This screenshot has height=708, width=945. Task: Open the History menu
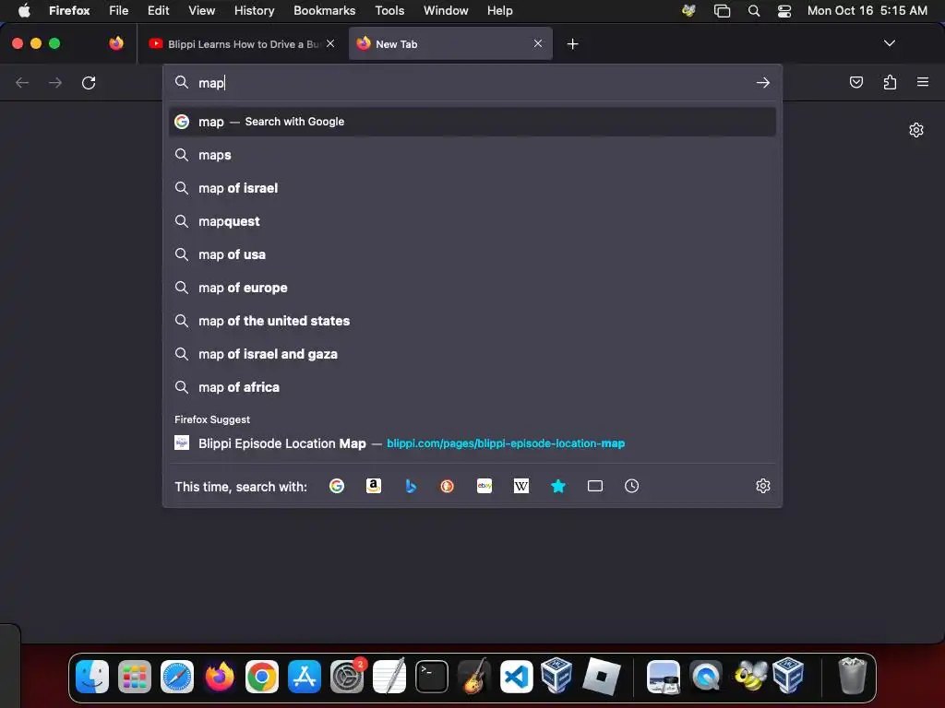click(254, 10)
